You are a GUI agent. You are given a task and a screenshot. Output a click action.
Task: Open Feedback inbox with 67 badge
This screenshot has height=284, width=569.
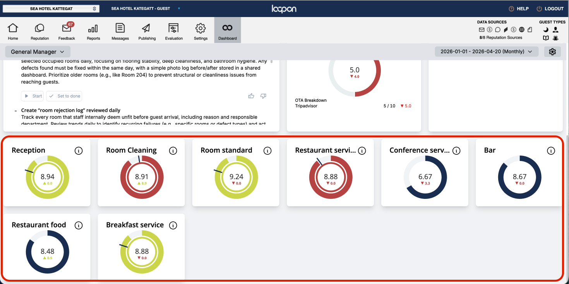67,28
